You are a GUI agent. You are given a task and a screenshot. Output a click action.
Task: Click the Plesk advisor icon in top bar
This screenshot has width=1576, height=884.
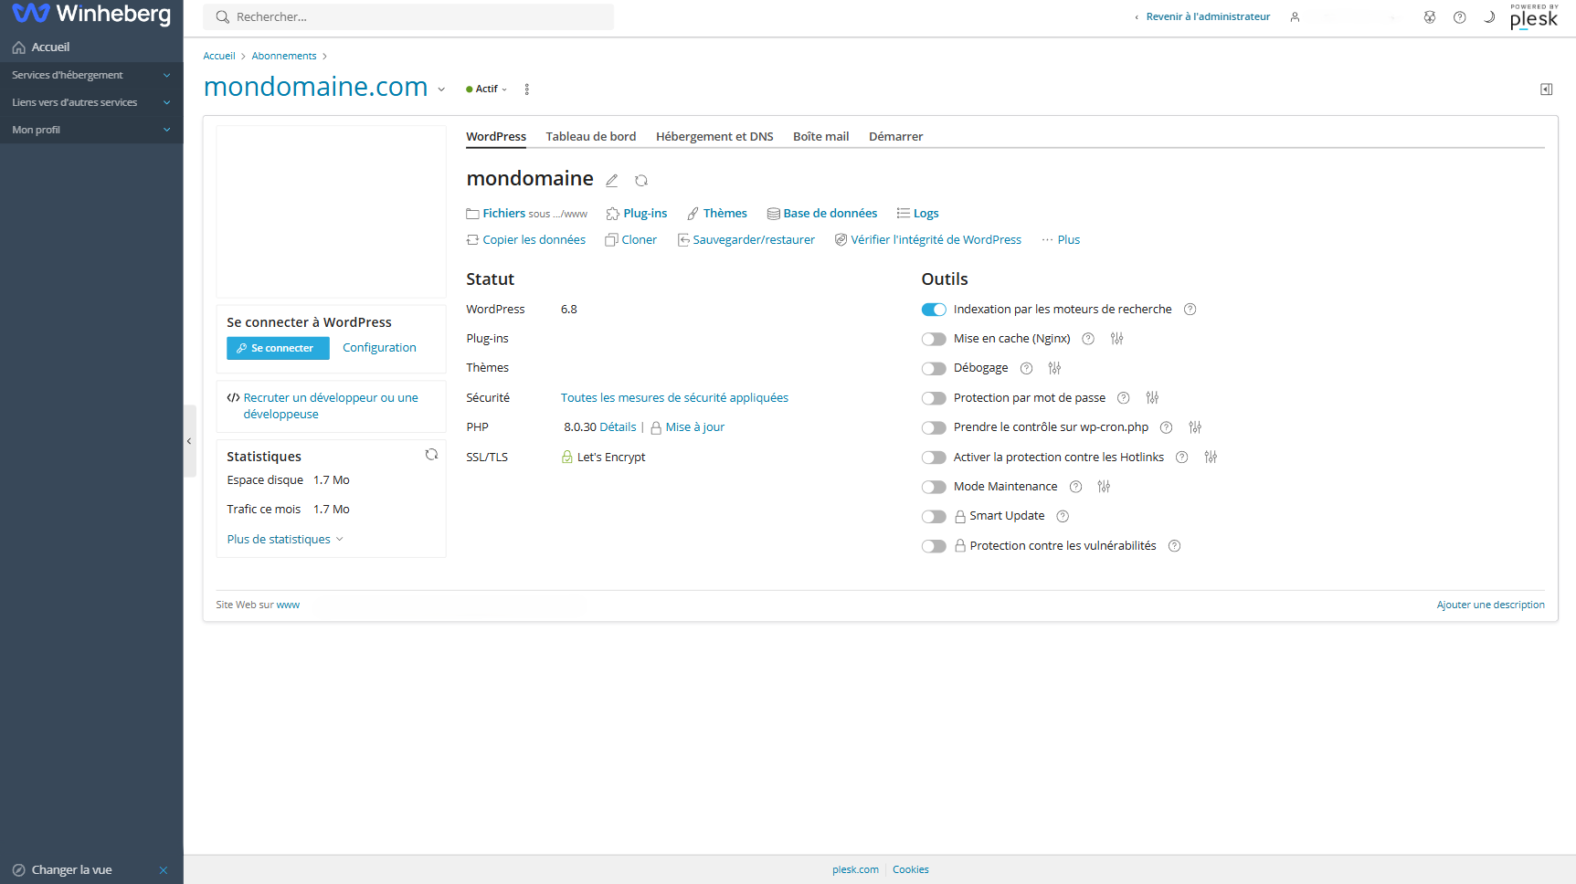pyautogui.click(x=1430, y=17)
